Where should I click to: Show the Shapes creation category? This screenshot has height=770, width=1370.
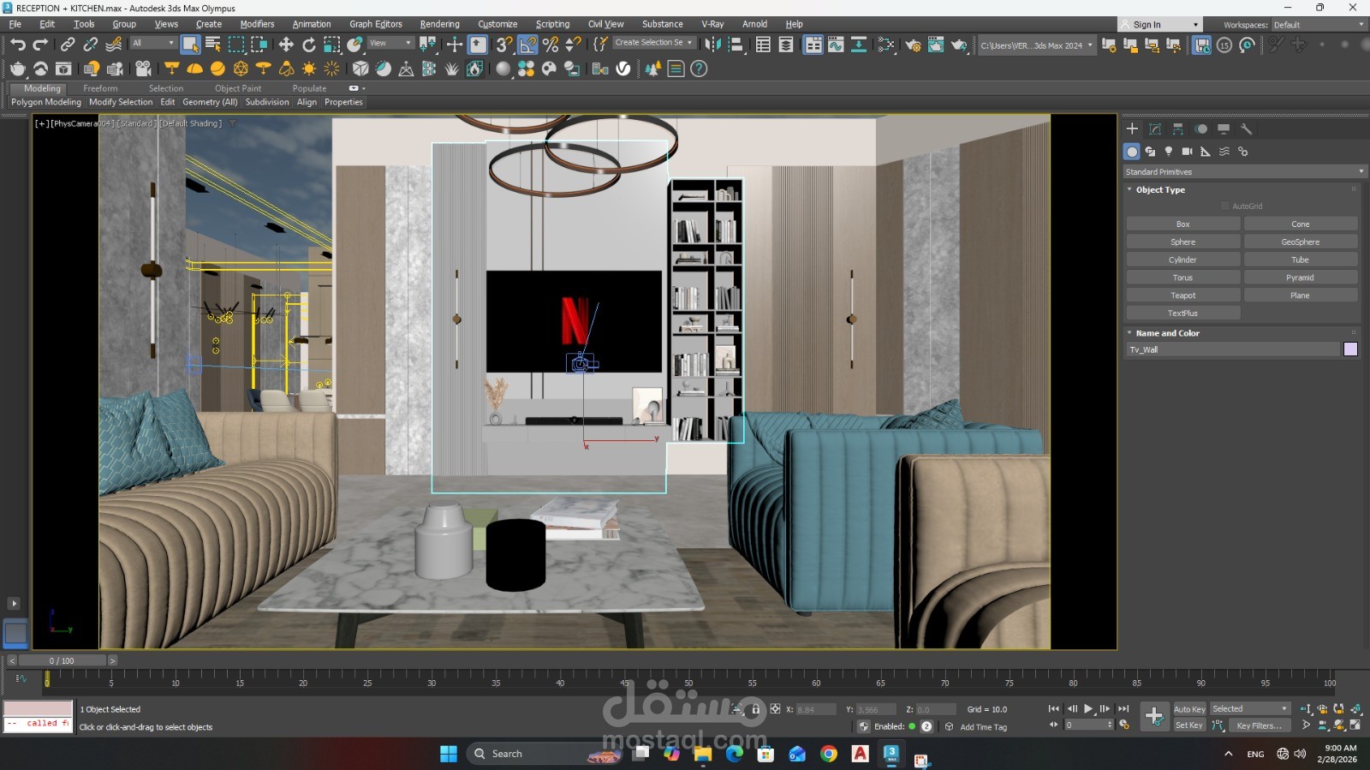[1150, 152]
